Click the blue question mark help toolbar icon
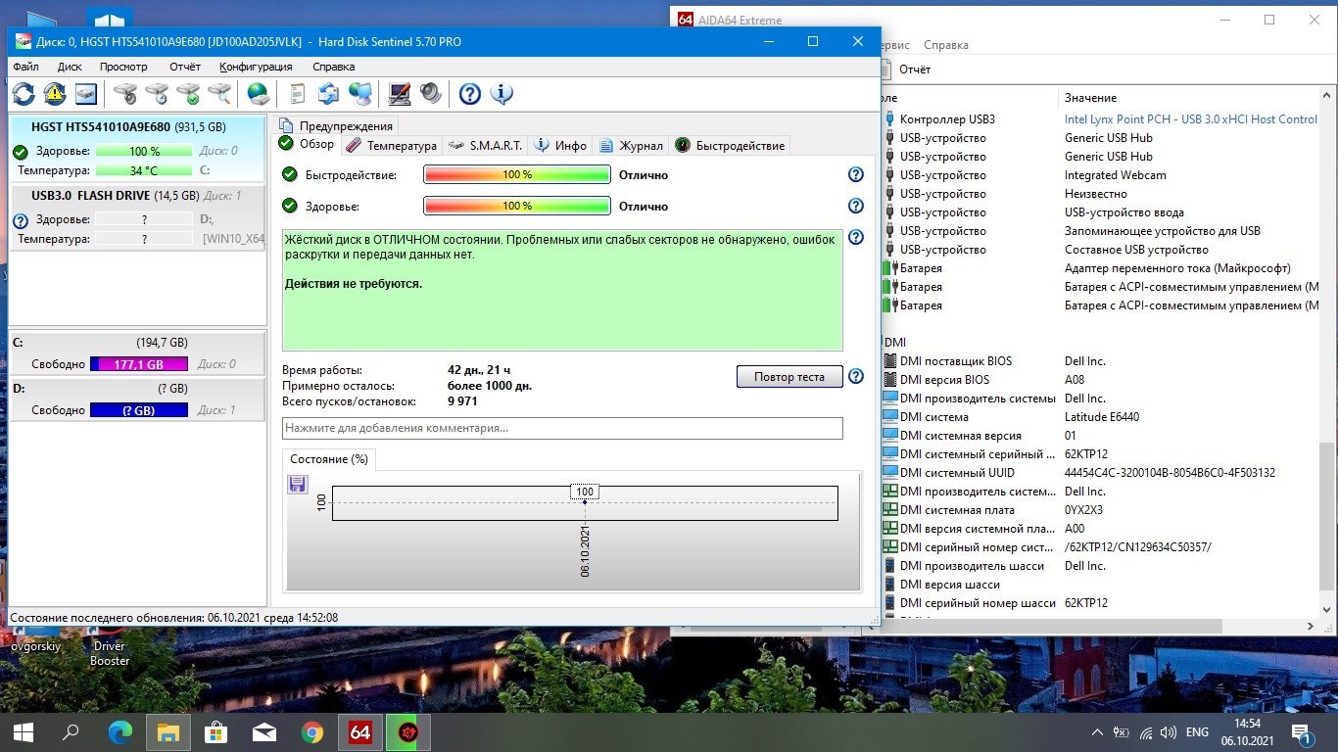Screen dimensions: 1338x752 (x=470, y=94)
